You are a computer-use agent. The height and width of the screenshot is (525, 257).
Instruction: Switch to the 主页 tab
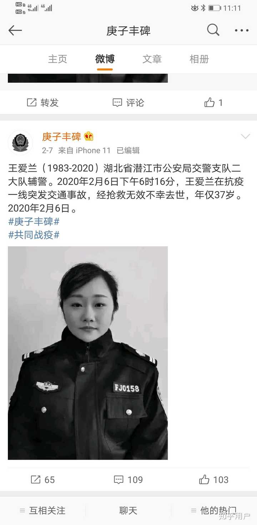pyautogui.click(x=57, y=59)
